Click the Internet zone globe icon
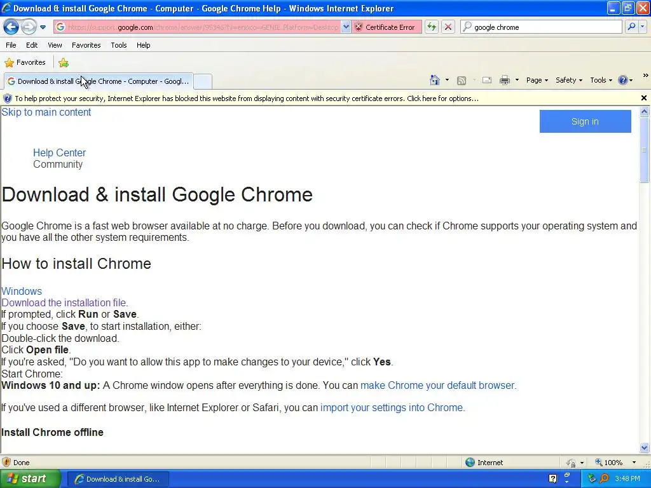Image resolution: width=651 pixels, height=488 pixels. coord(470,463)
